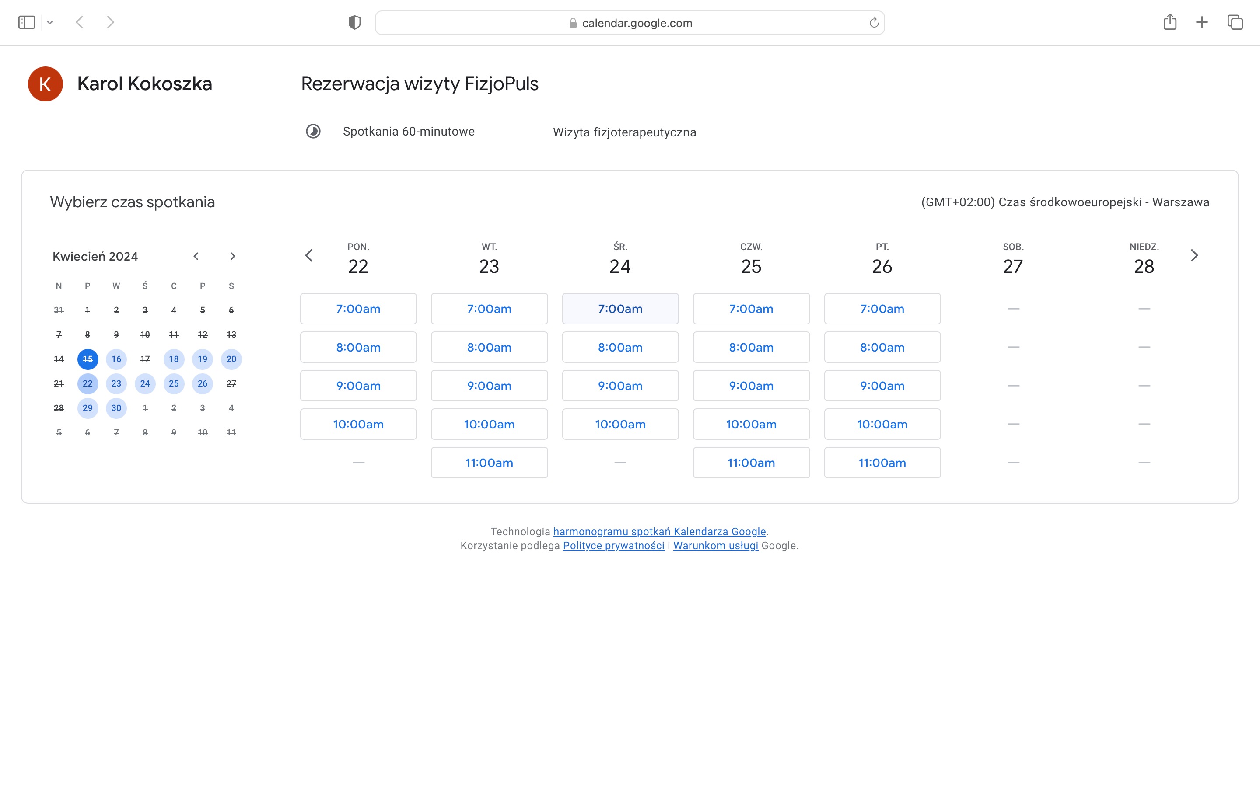Book the 7:00am slot on Thursday 25
This screenshot has height=787, width=1260.
coord(751,309)
